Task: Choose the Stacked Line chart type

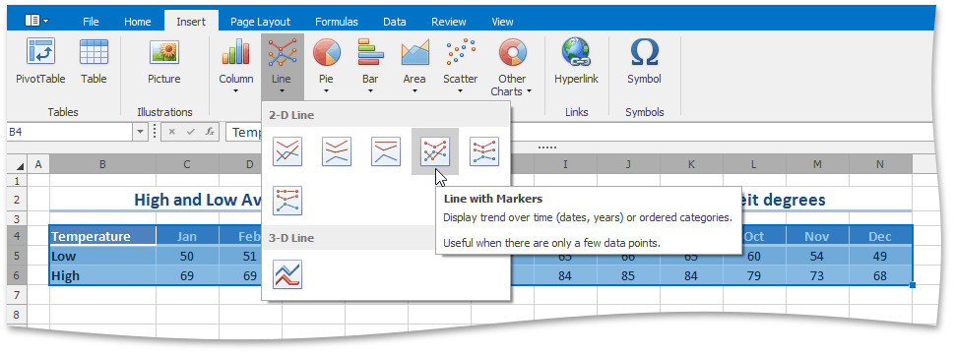Action: click(337, 151)
